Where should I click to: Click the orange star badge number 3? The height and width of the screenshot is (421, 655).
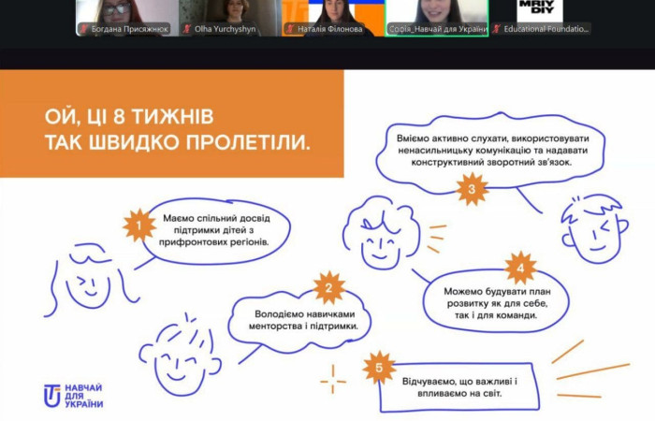[472, 190]
